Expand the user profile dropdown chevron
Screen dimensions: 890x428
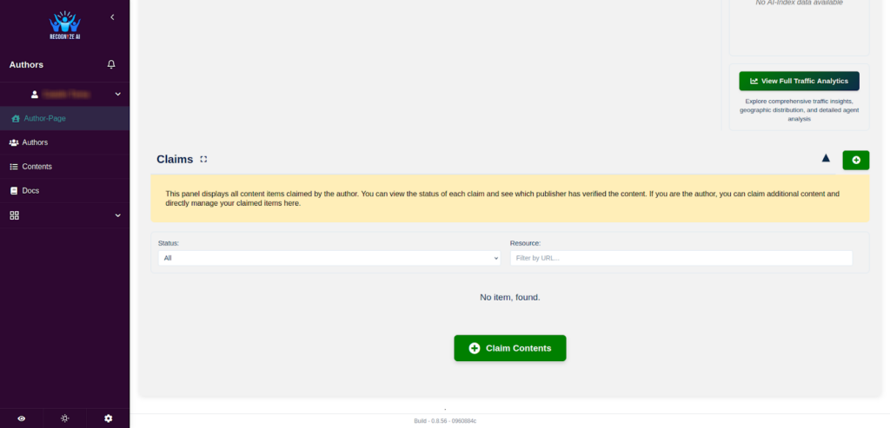click(x=117, y=94)
